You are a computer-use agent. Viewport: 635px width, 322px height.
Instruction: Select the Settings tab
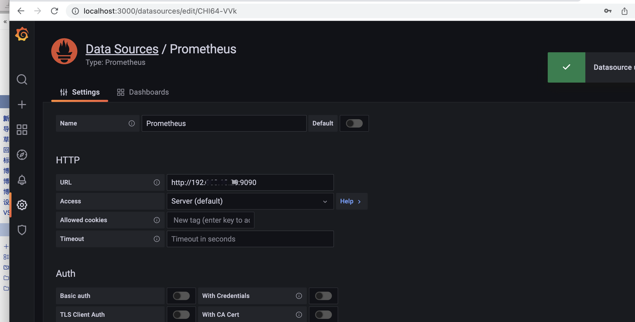[80, 92]
